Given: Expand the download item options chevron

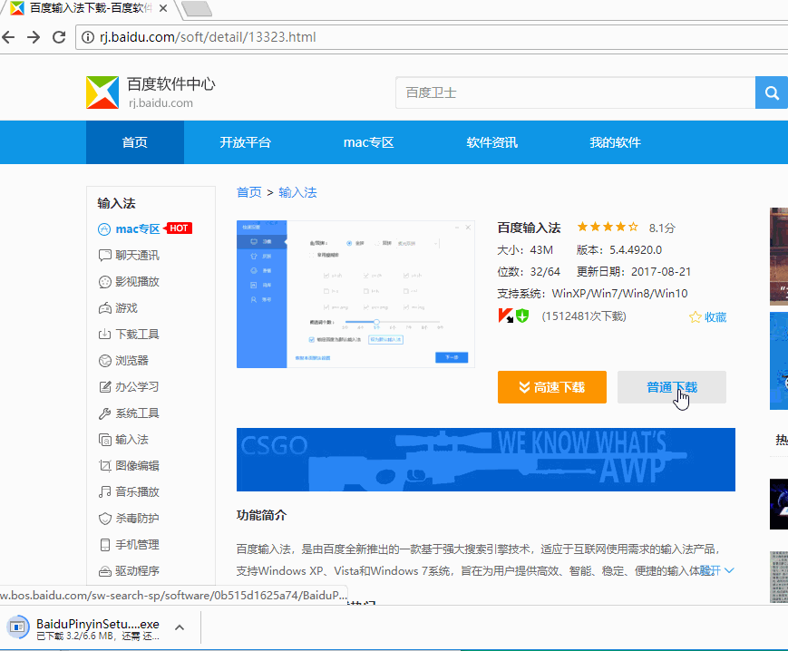Looking at the screenshot, I should 180,627.
